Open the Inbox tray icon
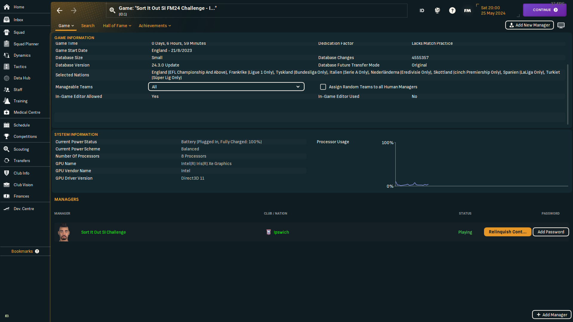This screenshot has width=573, height=322. [x=7, y=20]
